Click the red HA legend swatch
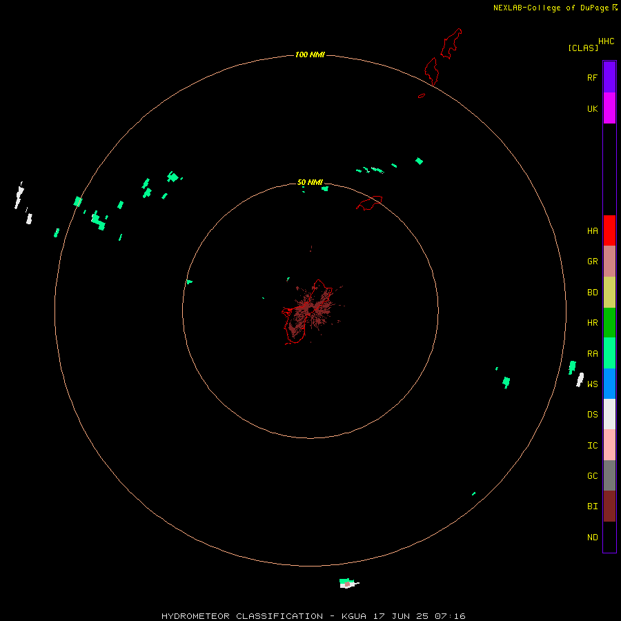 click(609, 230)
